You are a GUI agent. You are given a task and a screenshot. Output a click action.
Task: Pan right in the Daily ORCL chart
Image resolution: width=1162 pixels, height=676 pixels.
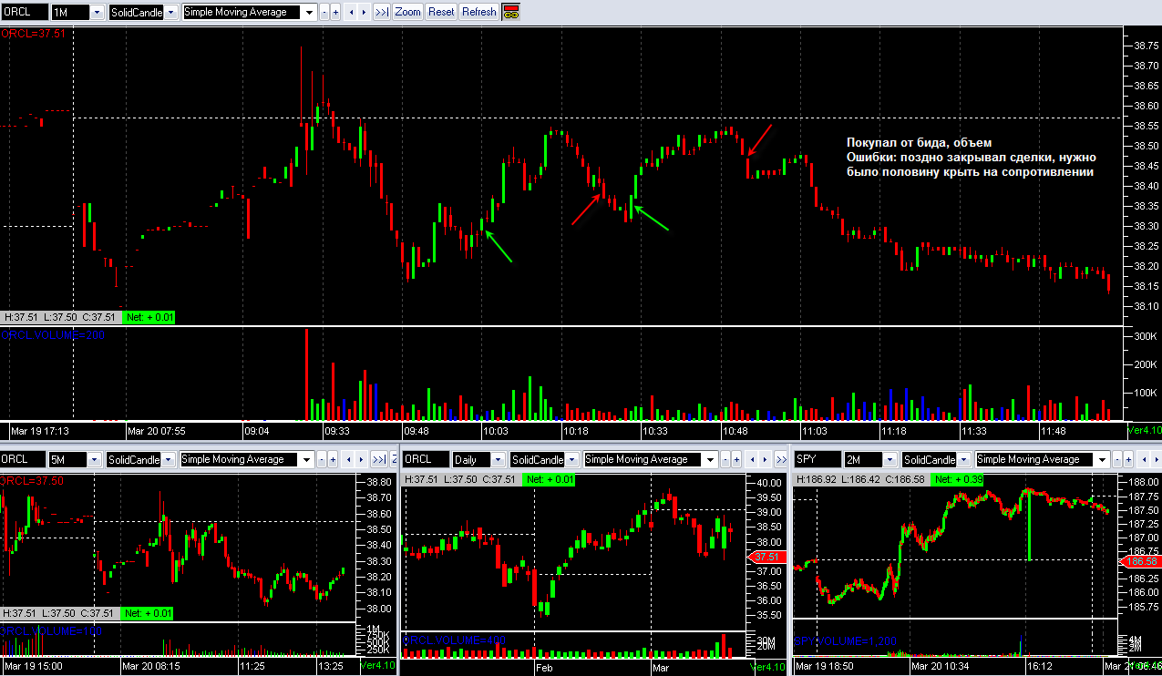point(766,459)
